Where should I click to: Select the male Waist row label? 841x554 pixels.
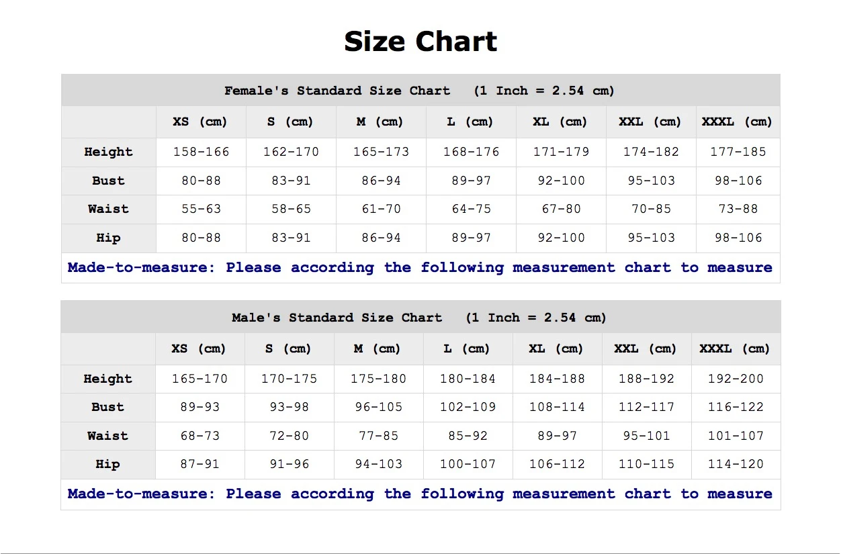tap(107, 436)
